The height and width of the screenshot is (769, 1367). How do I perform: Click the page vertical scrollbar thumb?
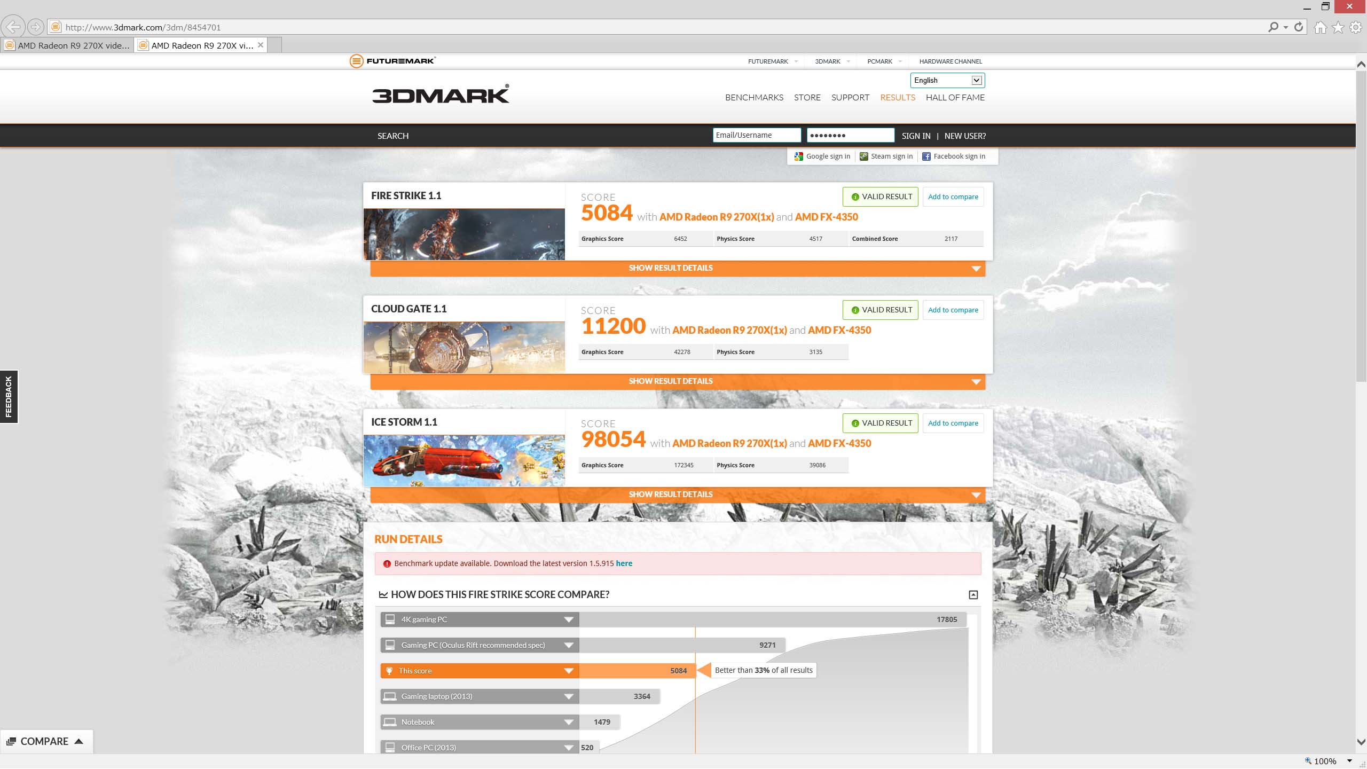[1361, 225]
